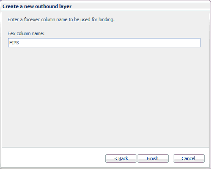Image resolution: width=211 pixels, height=169 pixels.
Task: Click the empty gray area below the field
Action: pos(105,97)
